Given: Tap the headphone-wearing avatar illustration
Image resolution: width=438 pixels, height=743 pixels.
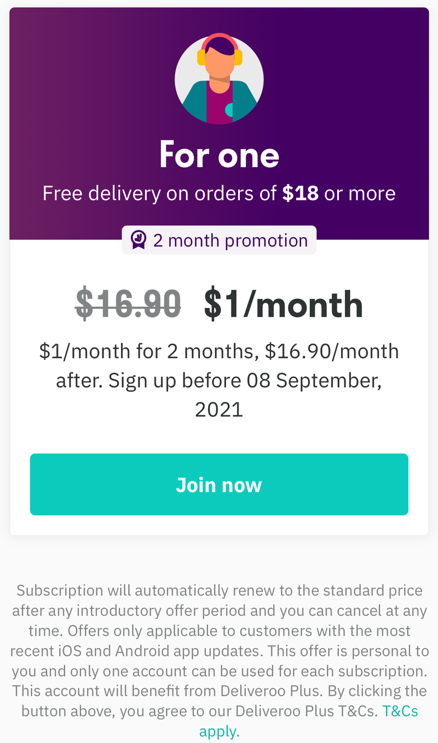Looking at the screenshot, I should click(x=219, y=79).
